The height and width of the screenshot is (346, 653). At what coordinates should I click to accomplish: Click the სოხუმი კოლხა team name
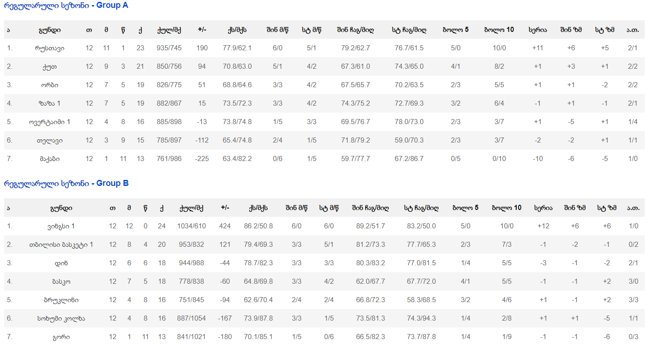click(x=61, y=318)
